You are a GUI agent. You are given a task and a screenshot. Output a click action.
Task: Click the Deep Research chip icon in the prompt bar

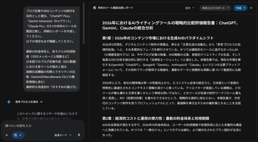pyautogui.click(x=16, y=135)
